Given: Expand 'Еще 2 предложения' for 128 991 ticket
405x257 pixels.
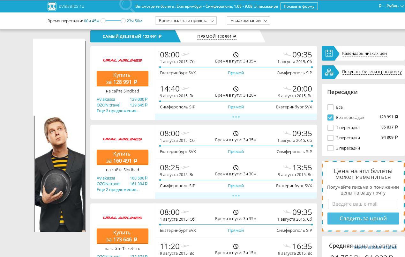Looking at the screenshot, I should pyautogui.click(x=118, y=111).
